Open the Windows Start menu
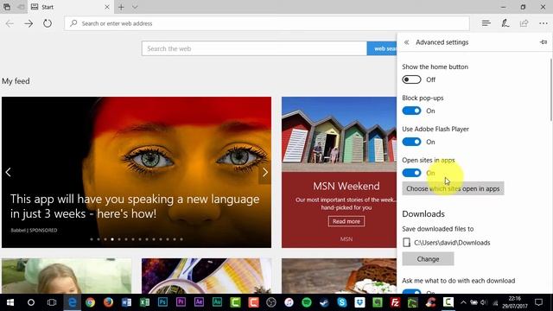Screen dimensions: 553x311 coord(10,302)
